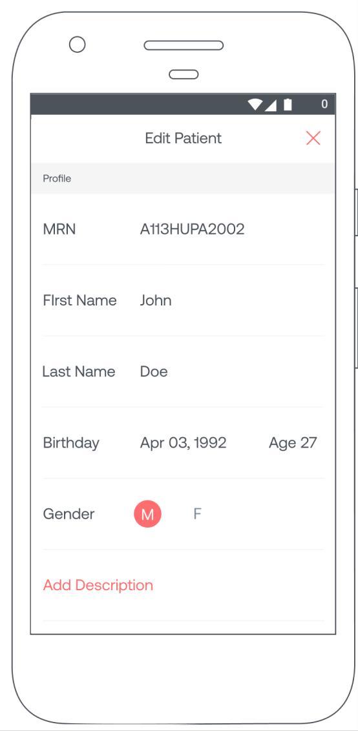Image resolution: width=358 pixels, height=731 pixels.
Task: Tap the cellular signal icon
Action: click(x=271, y=105)
